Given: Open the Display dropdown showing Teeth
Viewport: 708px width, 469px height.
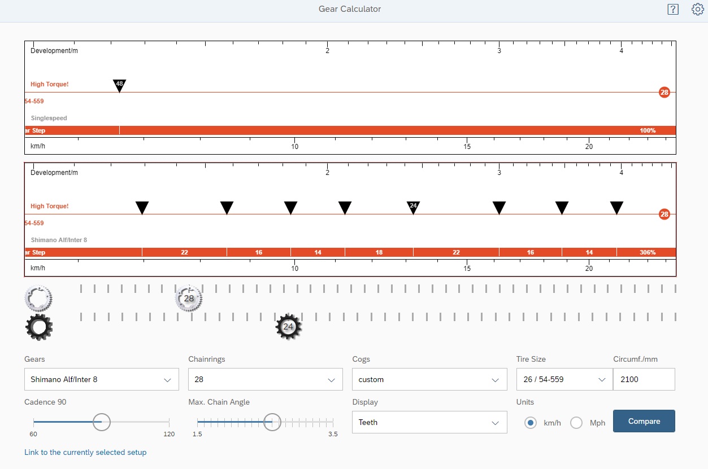Looking at the screenshot, I should [429, 422].
